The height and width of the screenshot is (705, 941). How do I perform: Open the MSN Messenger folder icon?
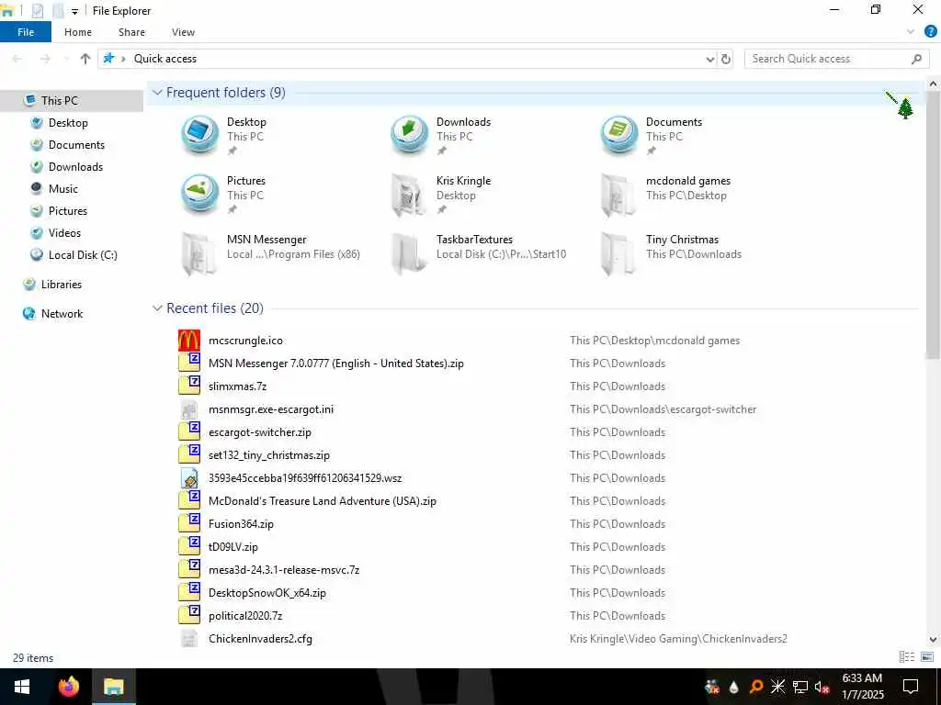pyautogui.click(x=199, y=253)
